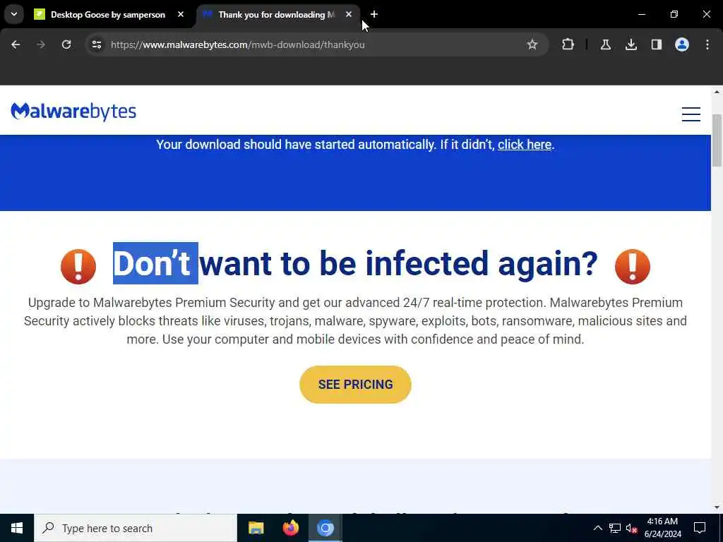This screenshot has width=723, height=542.
Task: Open a new browser tab
Action: click(x=374, y=14)
